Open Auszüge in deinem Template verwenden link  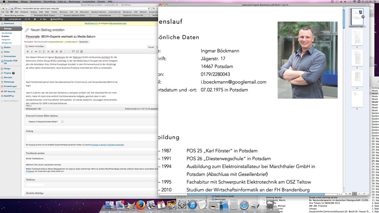(x=107, y=145)
